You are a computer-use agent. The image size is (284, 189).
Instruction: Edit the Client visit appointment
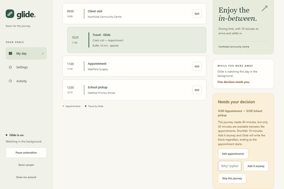coord(197,14)
